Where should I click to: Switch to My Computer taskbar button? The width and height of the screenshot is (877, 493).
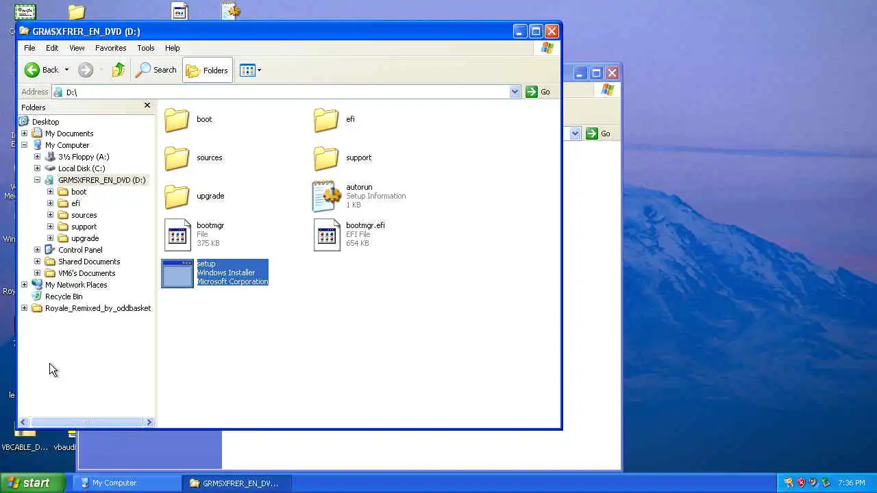pos(128,483)
